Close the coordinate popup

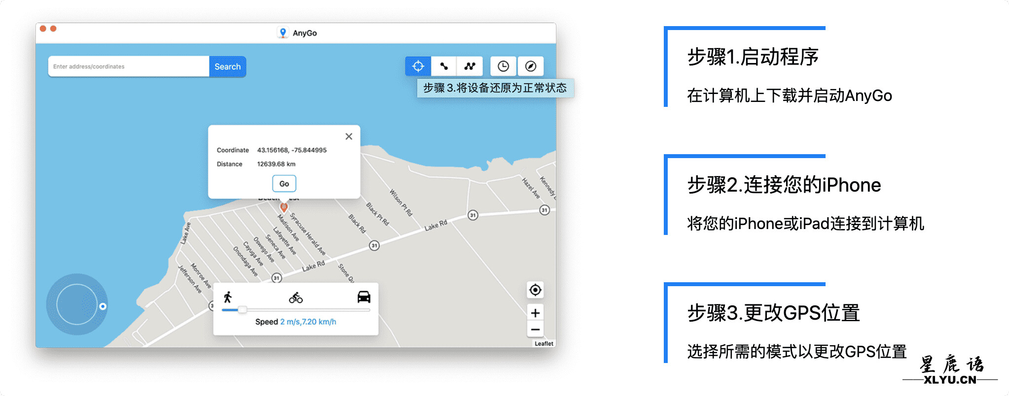point(349,136)
